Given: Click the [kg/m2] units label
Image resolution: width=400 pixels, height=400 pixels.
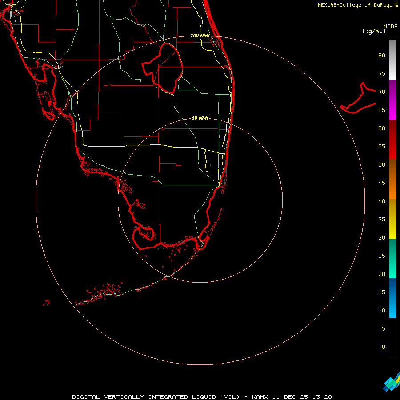Looking at the screenshot, I should click(374, 31).
